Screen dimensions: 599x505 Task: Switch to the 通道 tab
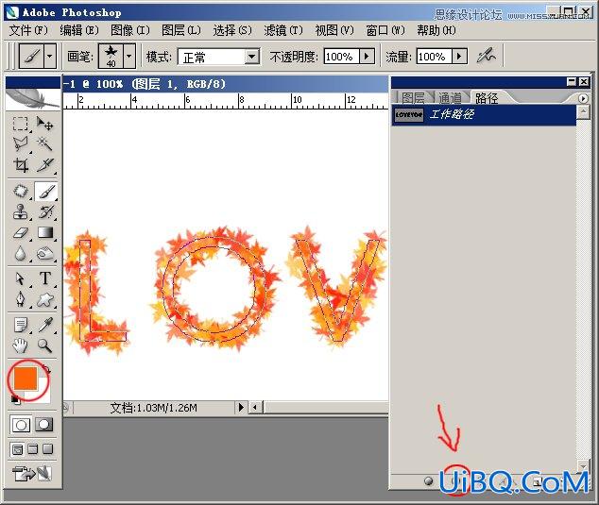click(450, 98)
